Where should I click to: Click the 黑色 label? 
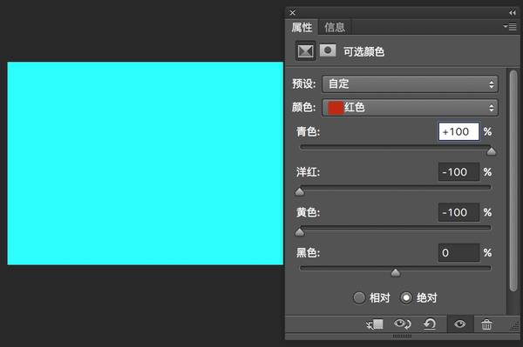click(308, 253)
